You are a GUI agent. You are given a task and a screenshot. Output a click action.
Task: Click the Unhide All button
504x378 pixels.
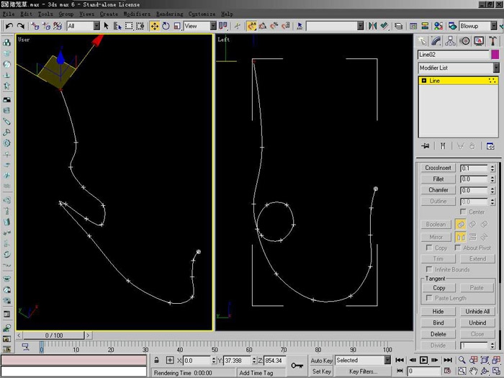coord(477,312)
